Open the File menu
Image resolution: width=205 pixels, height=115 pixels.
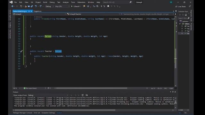(15, 2)
